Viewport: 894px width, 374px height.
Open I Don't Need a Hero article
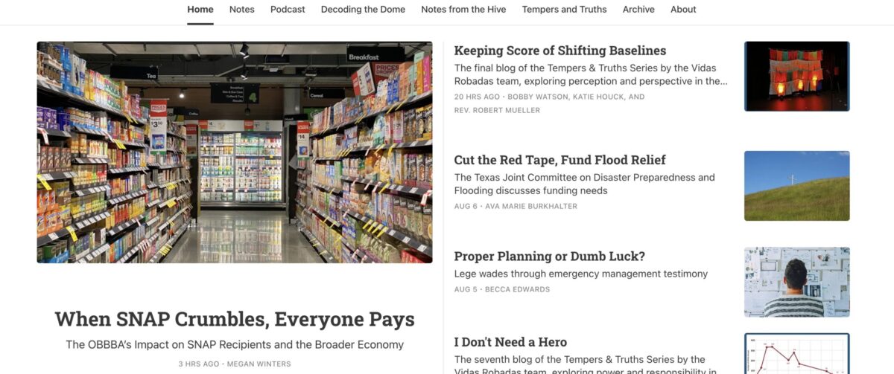pos(511,342)
